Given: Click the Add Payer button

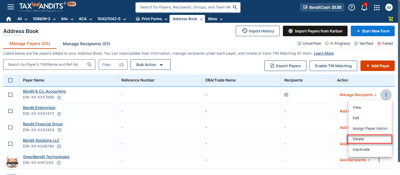Looking at the screenshot, I should pyautogui.click(x=377, y=66).
